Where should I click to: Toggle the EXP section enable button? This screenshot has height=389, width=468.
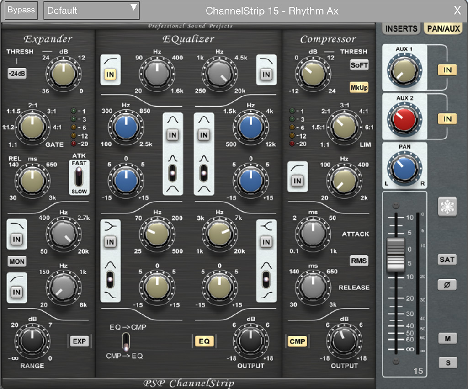(x=80, y=341)
